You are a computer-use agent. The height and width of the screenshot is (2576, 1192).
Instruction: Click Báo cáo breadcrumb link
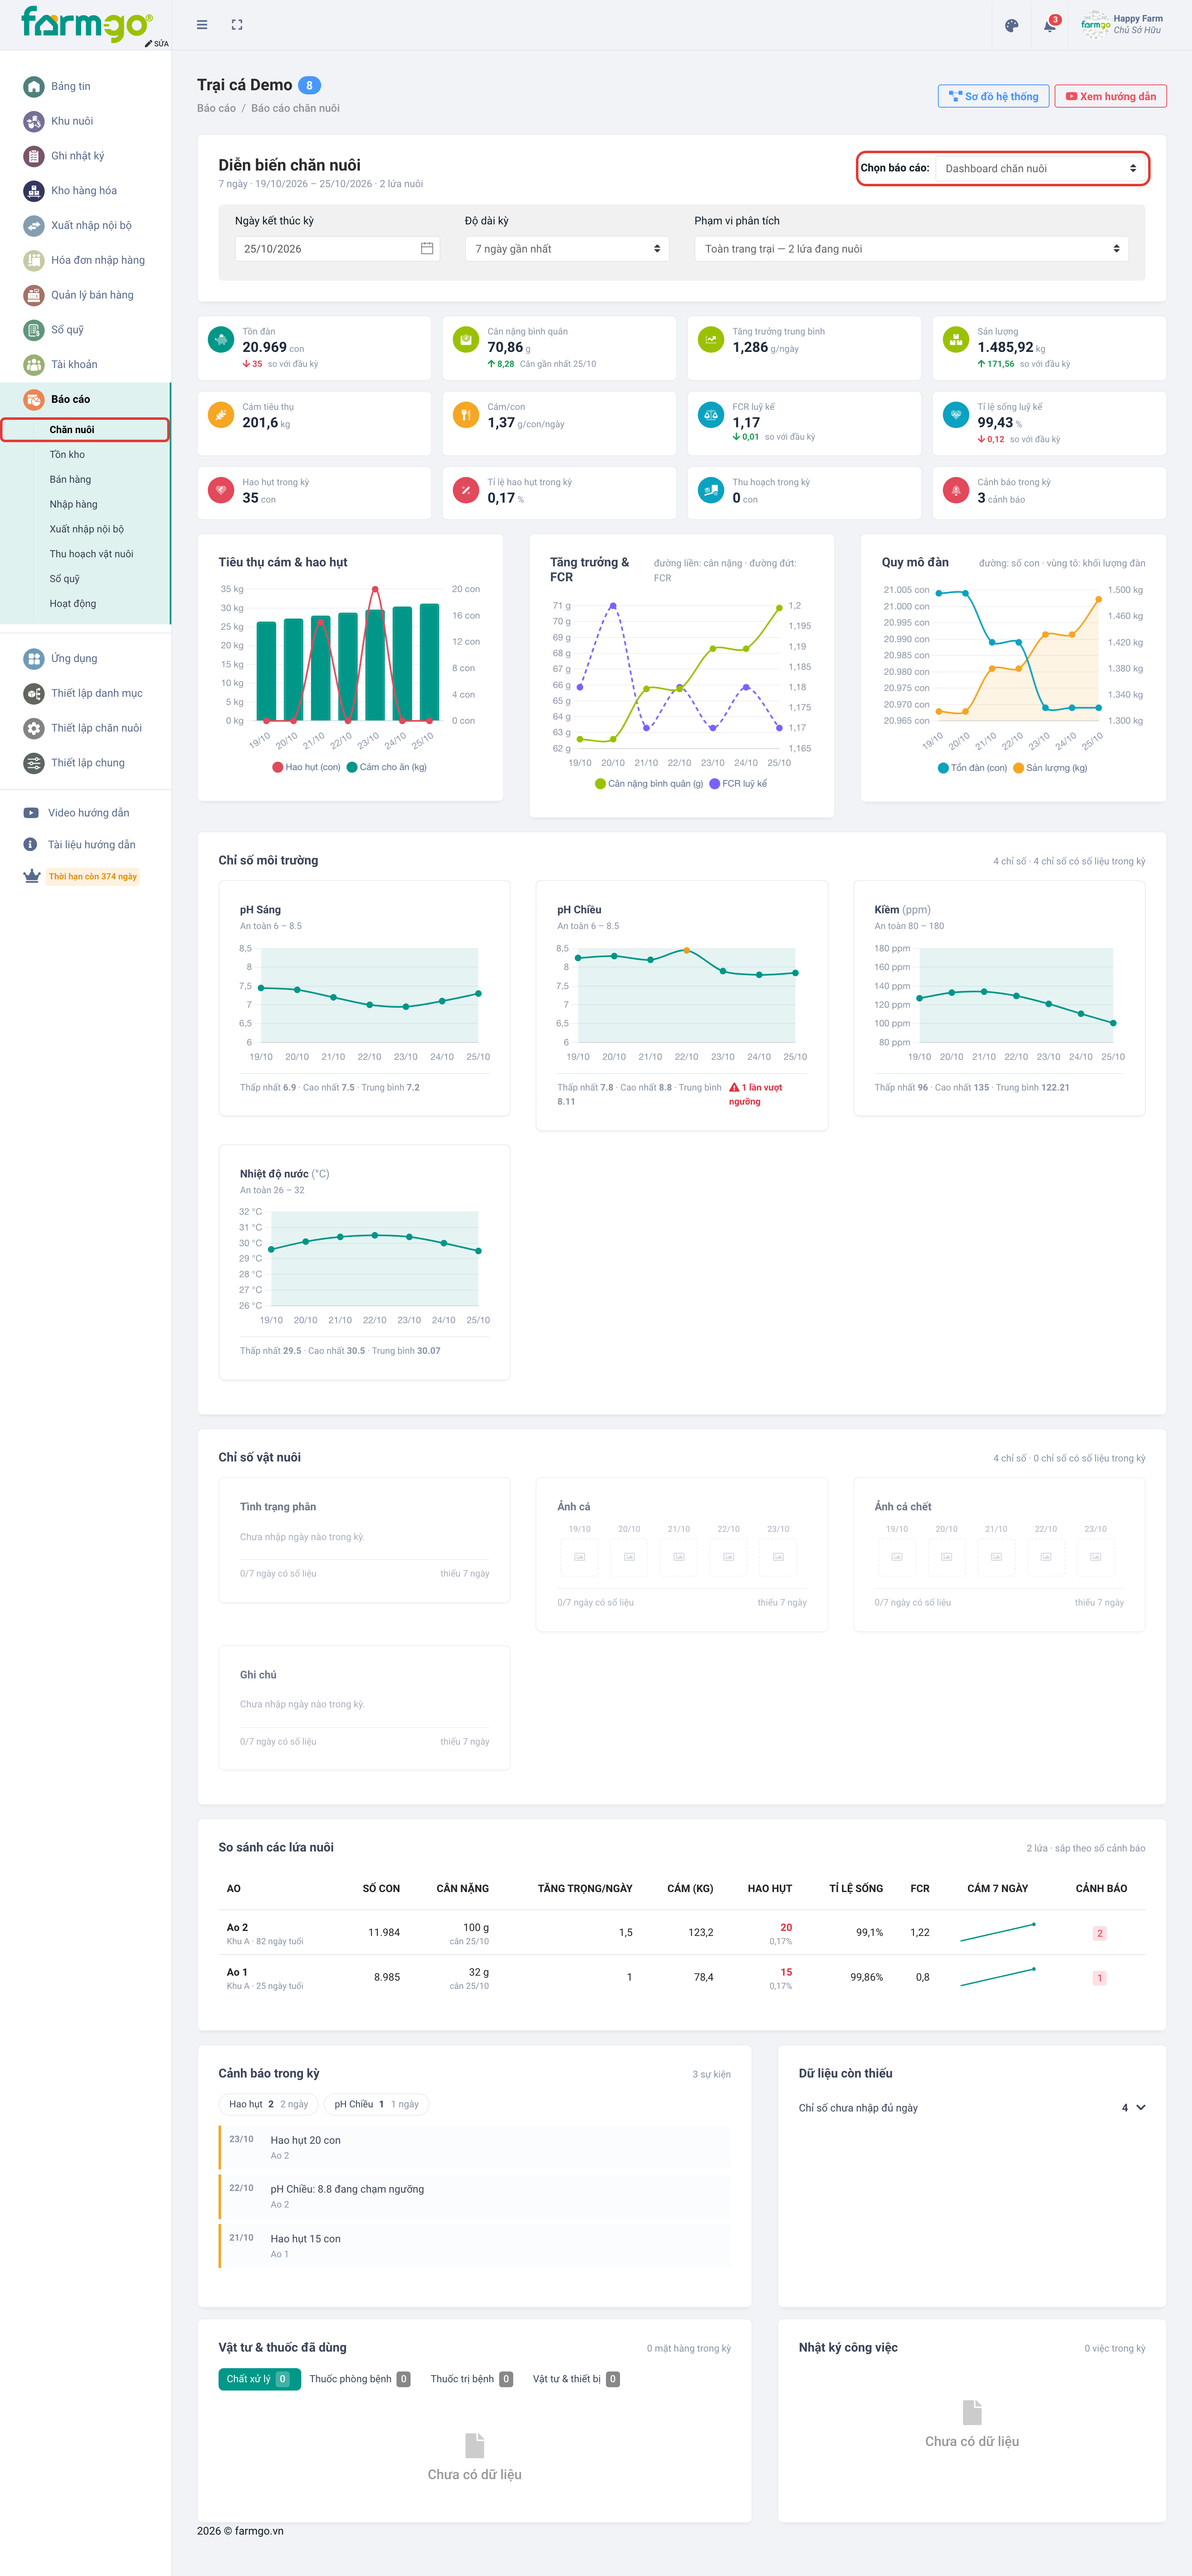[x=216, y=109]
